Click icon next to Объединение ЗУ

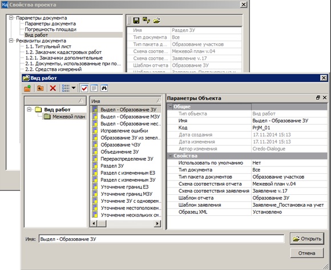point(95,152)
